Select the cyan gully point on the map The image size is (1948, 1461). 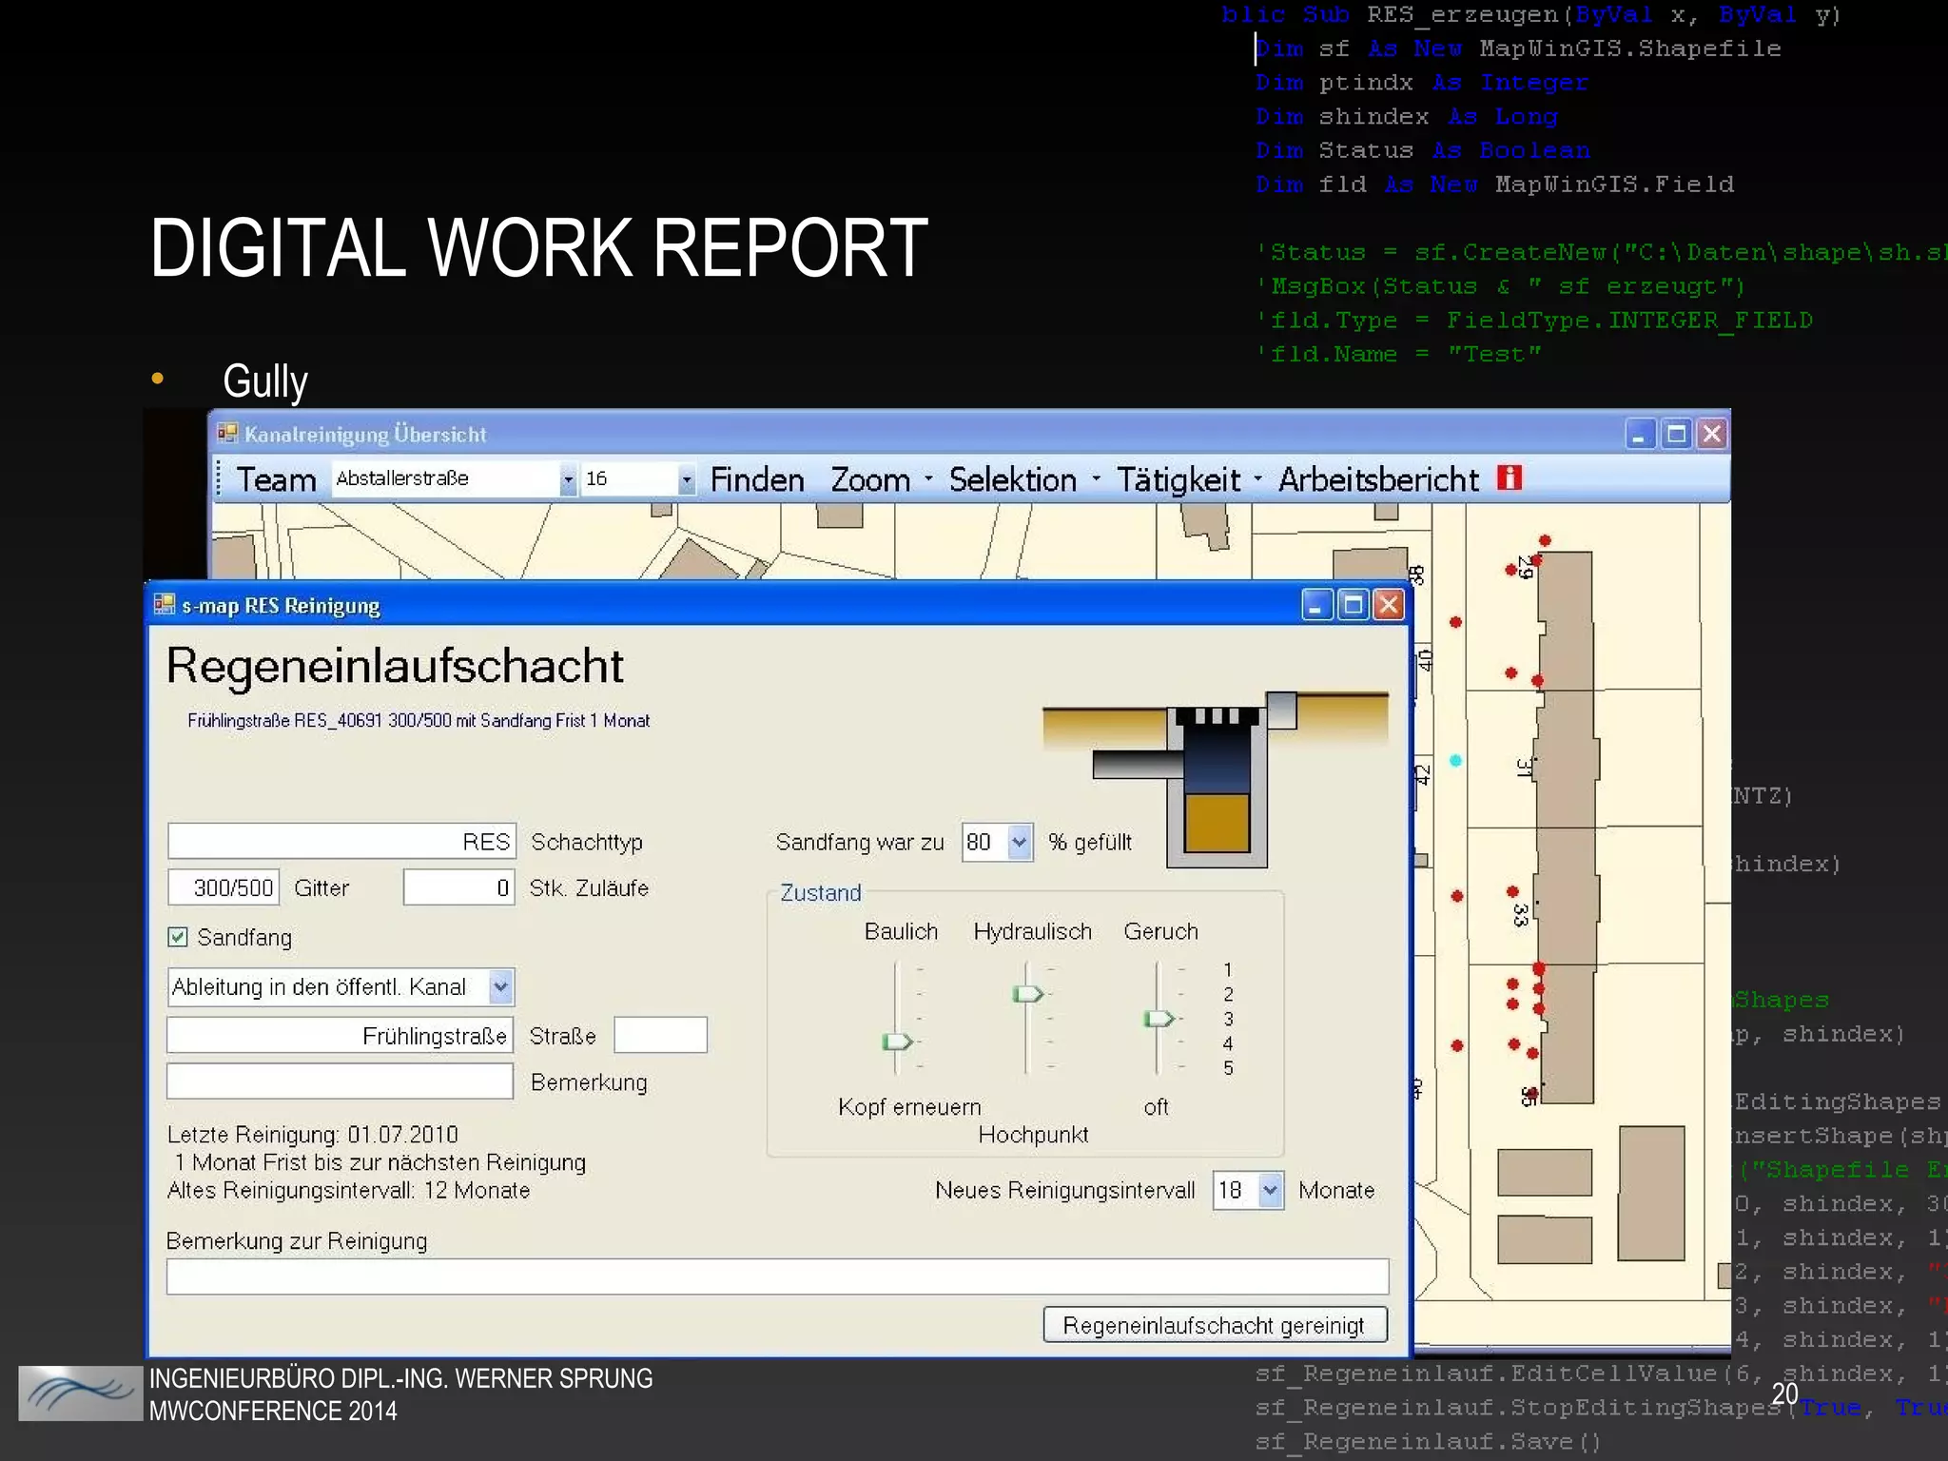[1455, 760]
